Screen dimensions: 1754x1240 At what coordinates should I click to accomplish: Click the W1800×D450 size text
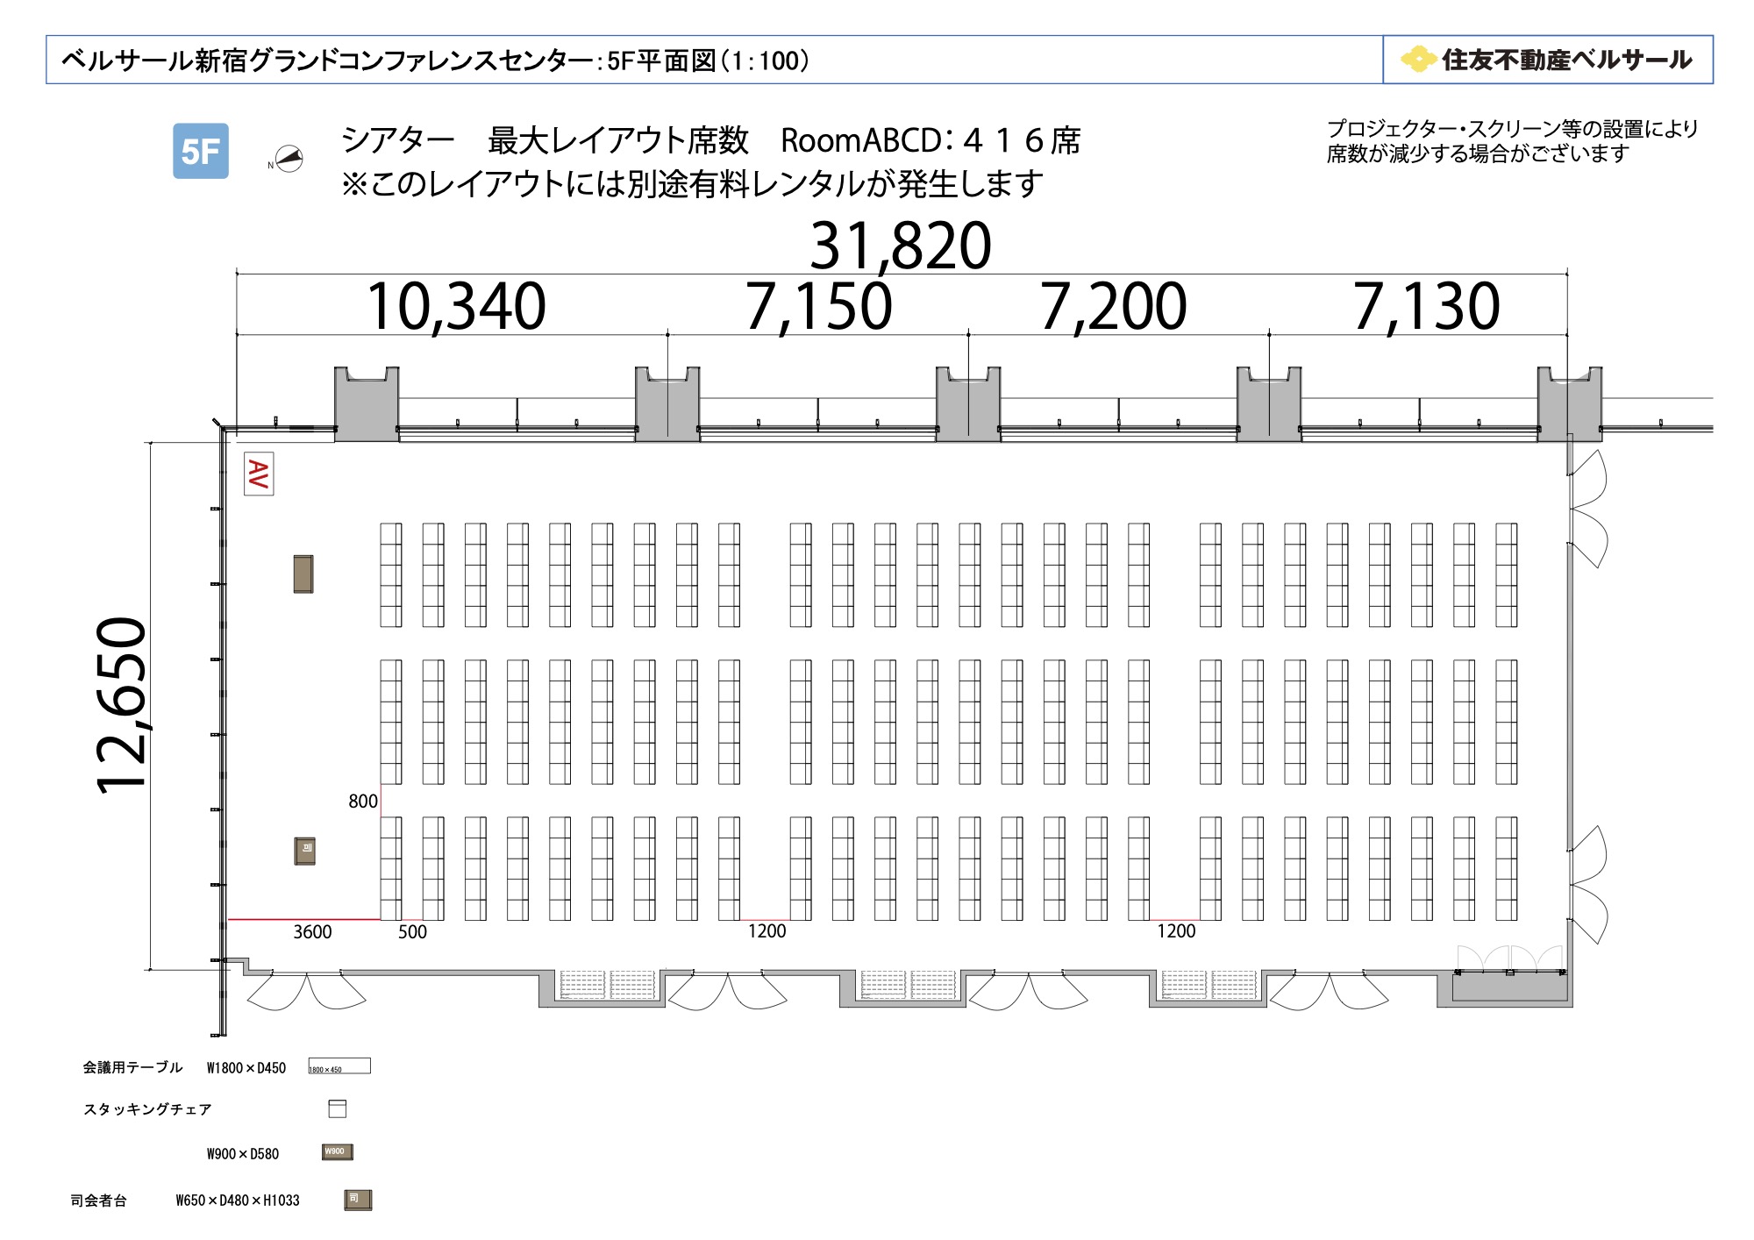coord(246,1067)
